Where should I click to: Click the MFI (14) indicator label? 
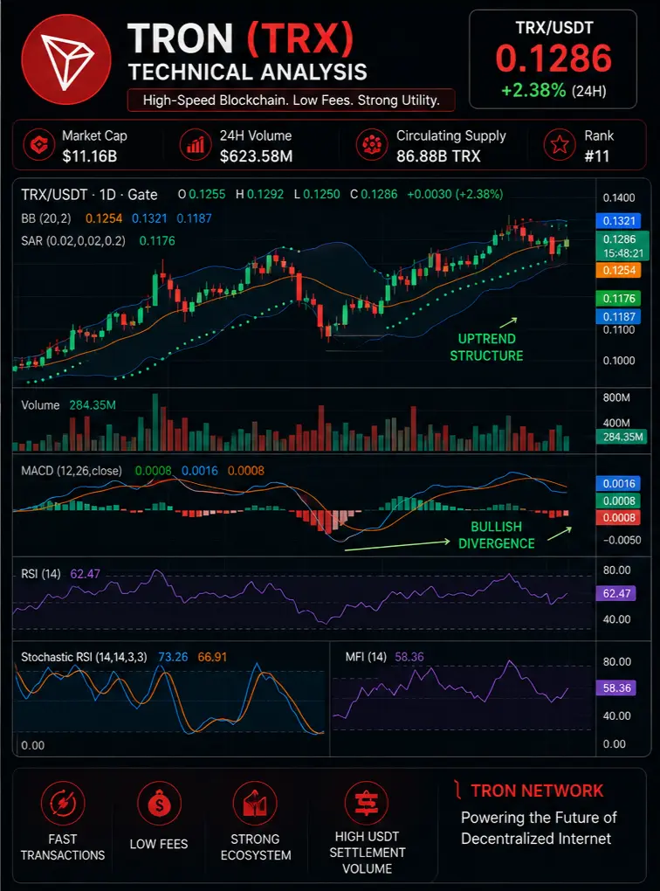[366, 658]
